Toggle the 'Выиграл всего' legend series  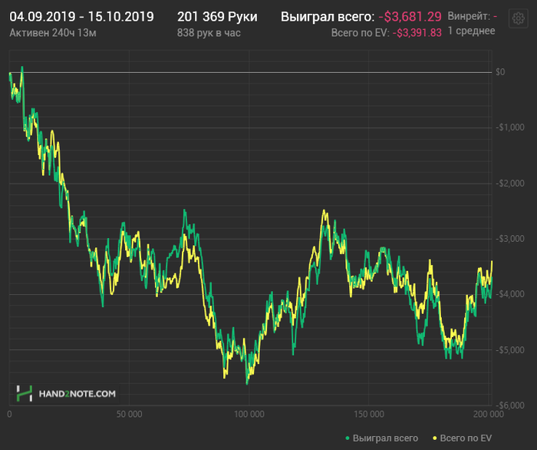pyautogui.click(x=381, y=437)
